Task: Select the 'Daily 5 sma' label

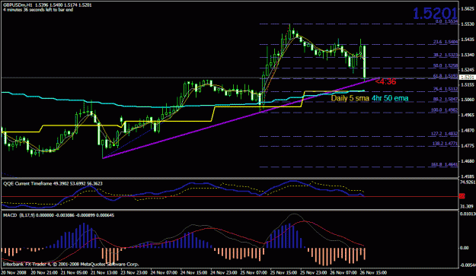Action: point(350,98)
